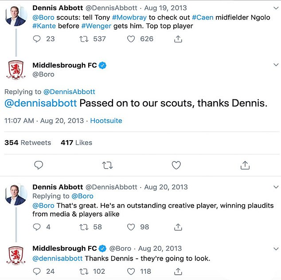Like the tweet with 98 likes
The image size is (281, 280).
131,227
